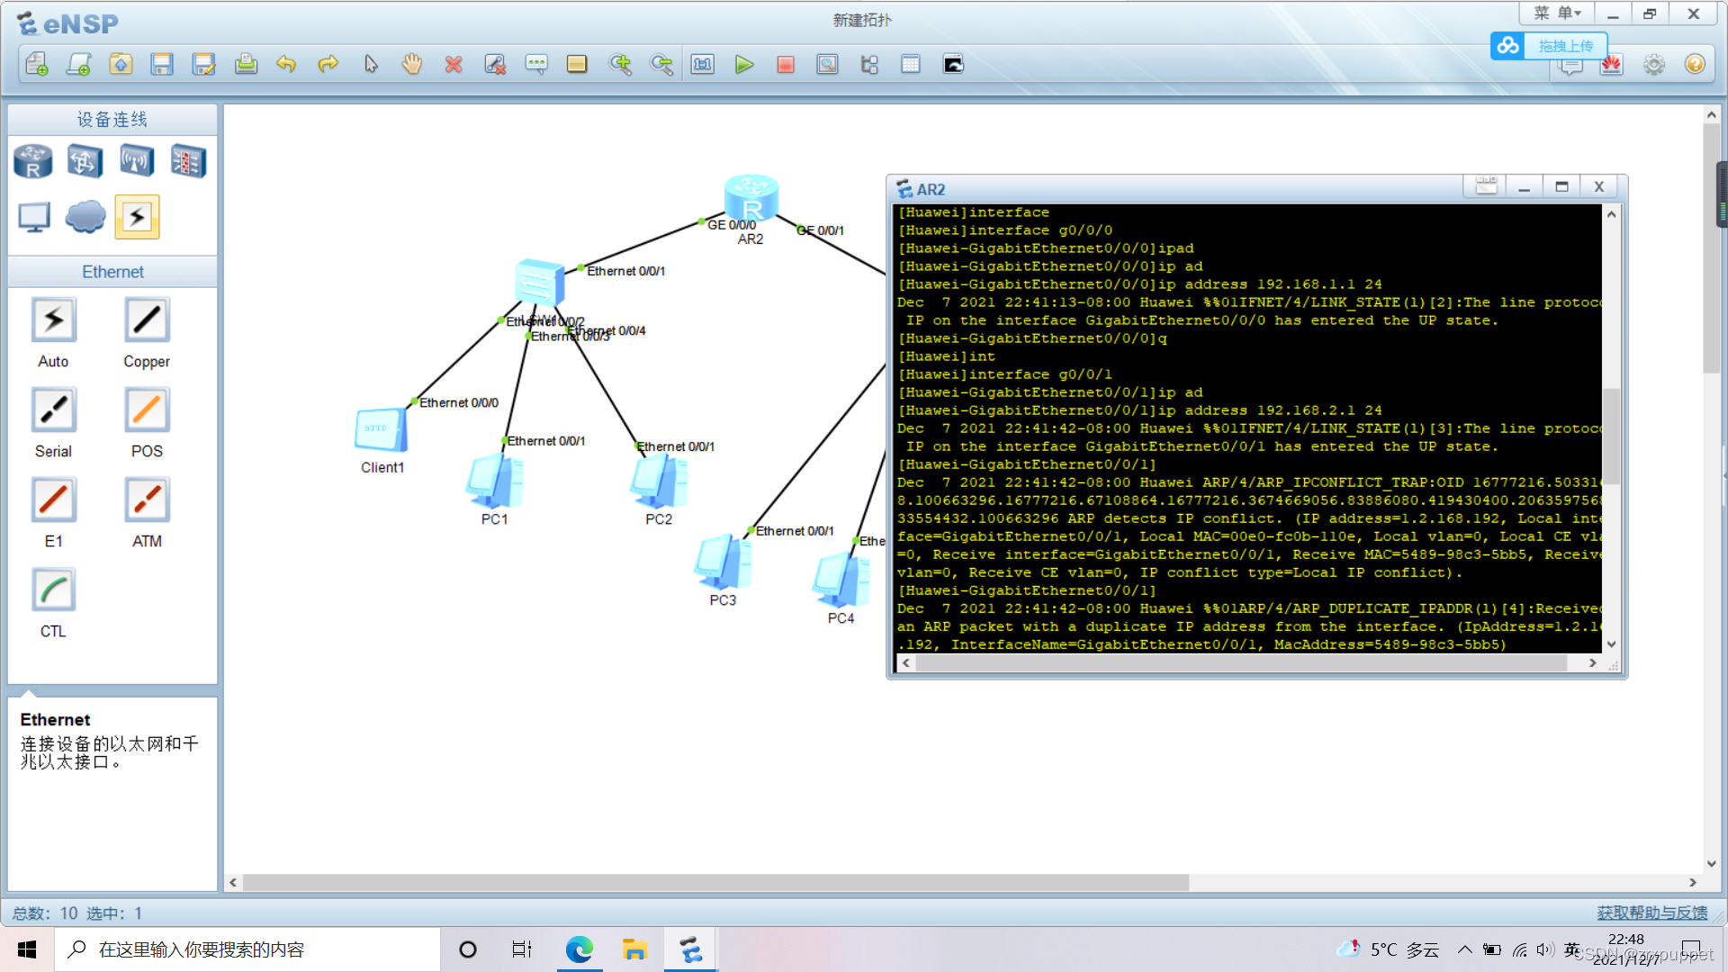The height and width of the screenshot is (972, 1728).
Task: Open the 获取帮助与反馈 link
Action: (1651, 913)
